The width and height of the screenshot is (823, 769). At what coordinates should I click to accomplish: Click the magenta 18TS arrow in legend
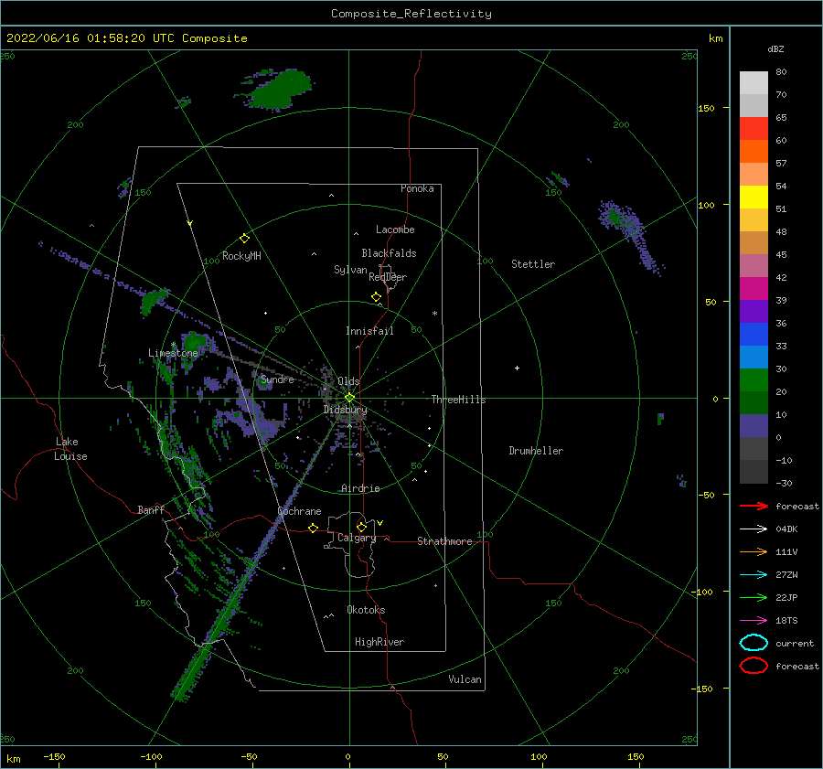pyautogui.click(x=754, y=621)
